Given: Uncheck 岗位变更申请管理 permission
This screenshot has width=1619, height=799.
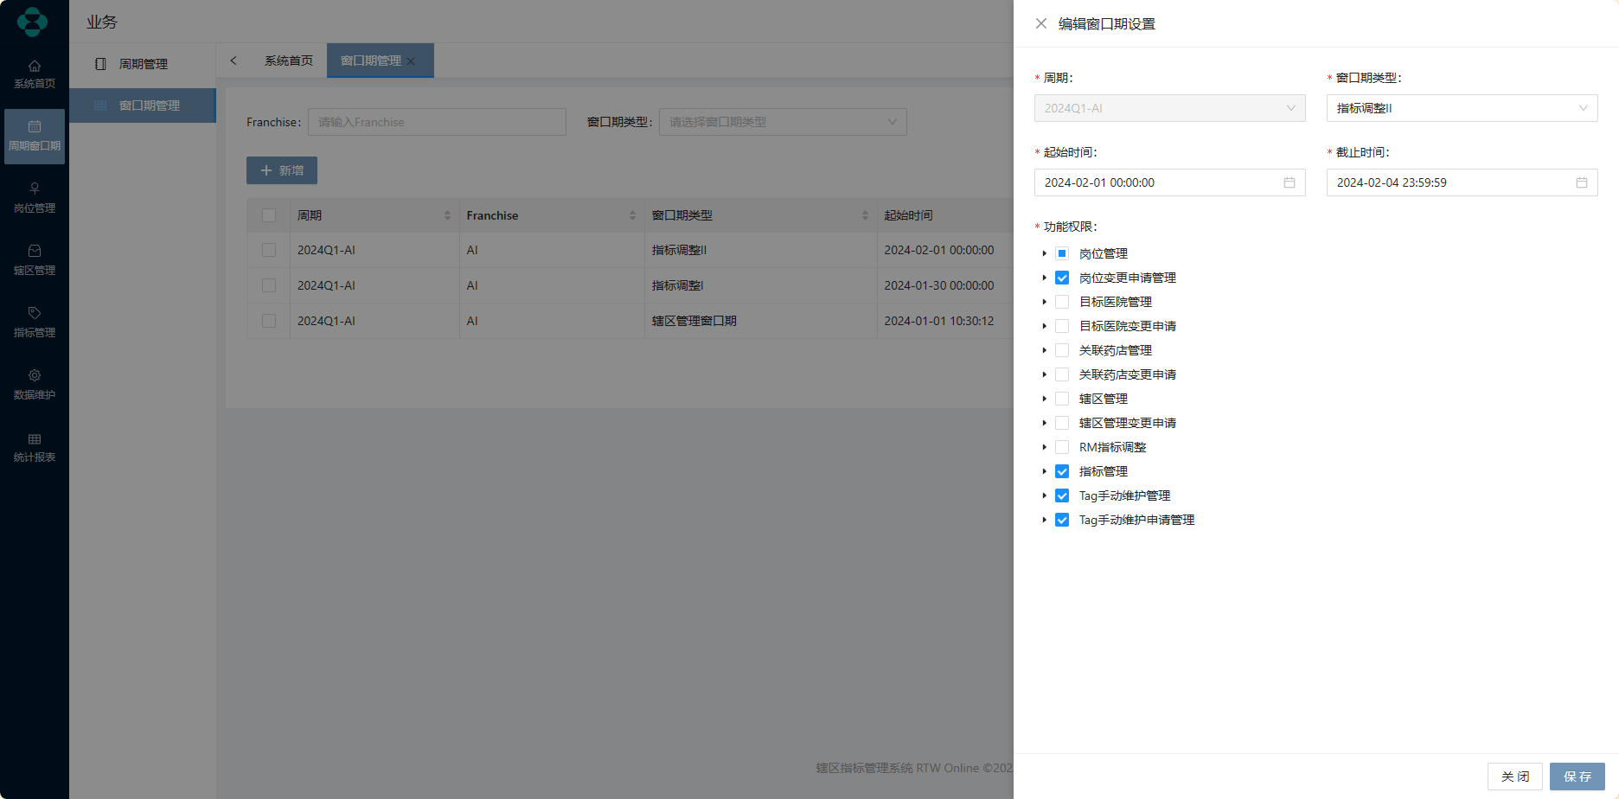Looking at the screenshot, I should (1062, 278).
